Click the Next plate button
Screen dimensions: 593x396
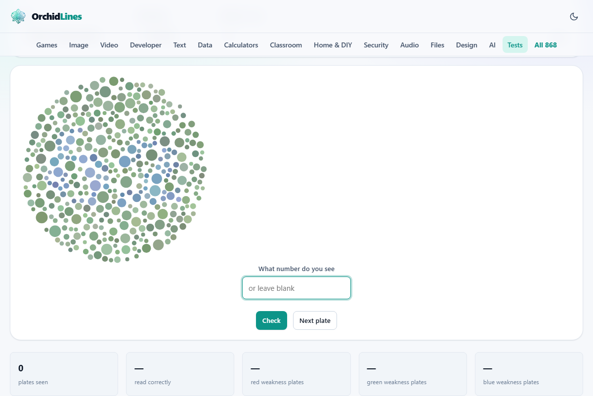tap(315, 320)
